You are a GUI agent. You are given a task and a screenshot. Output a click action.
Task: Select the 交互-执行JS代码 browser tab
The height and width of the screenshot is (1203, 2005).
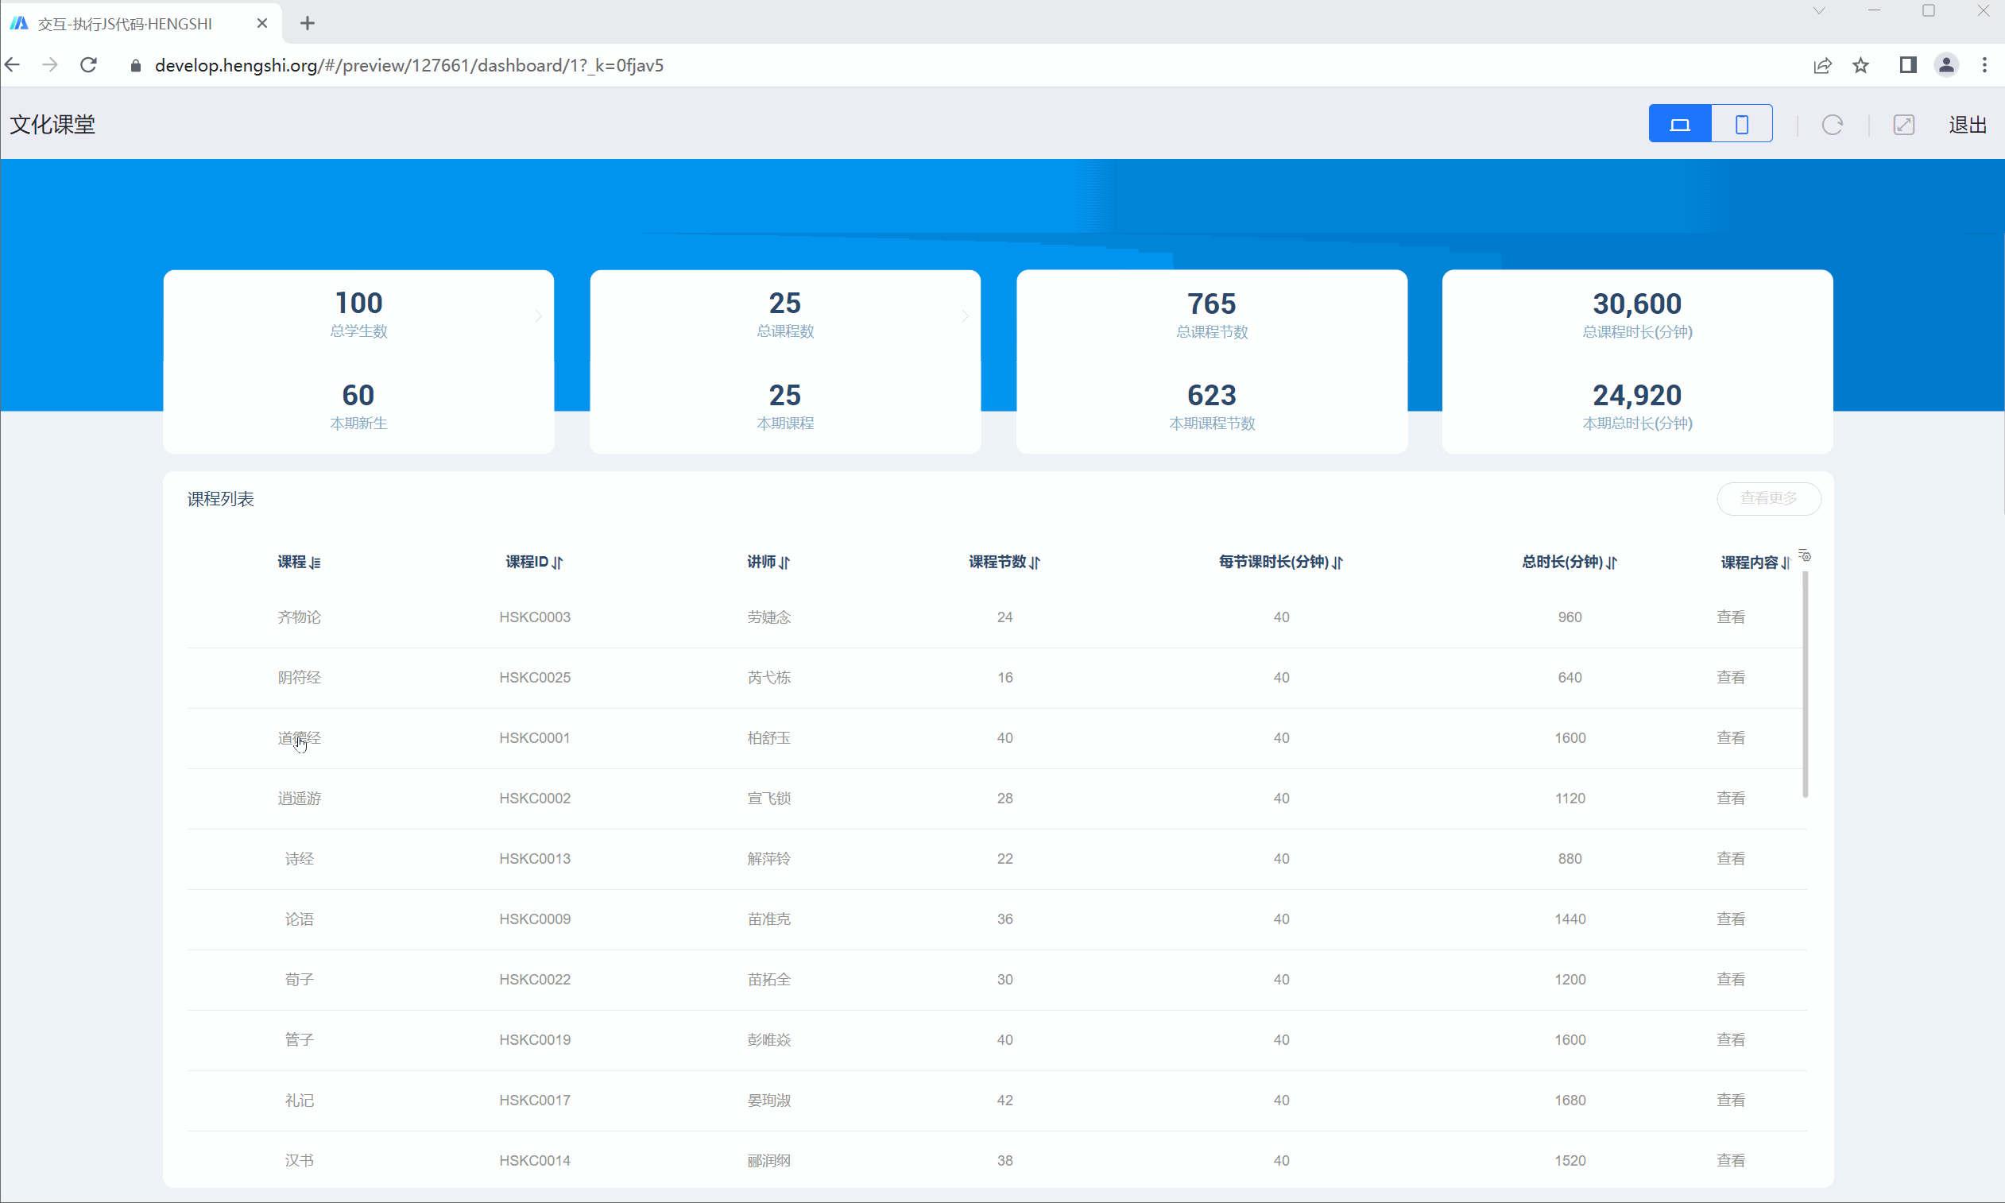pos(126,24)
